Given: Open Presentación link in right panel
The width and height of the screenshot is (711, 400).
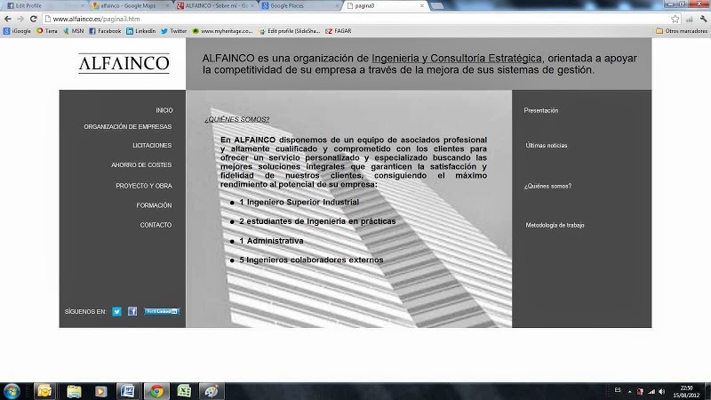Looking at the screenshot, I should pyautogui.click(x=541, y=110).
